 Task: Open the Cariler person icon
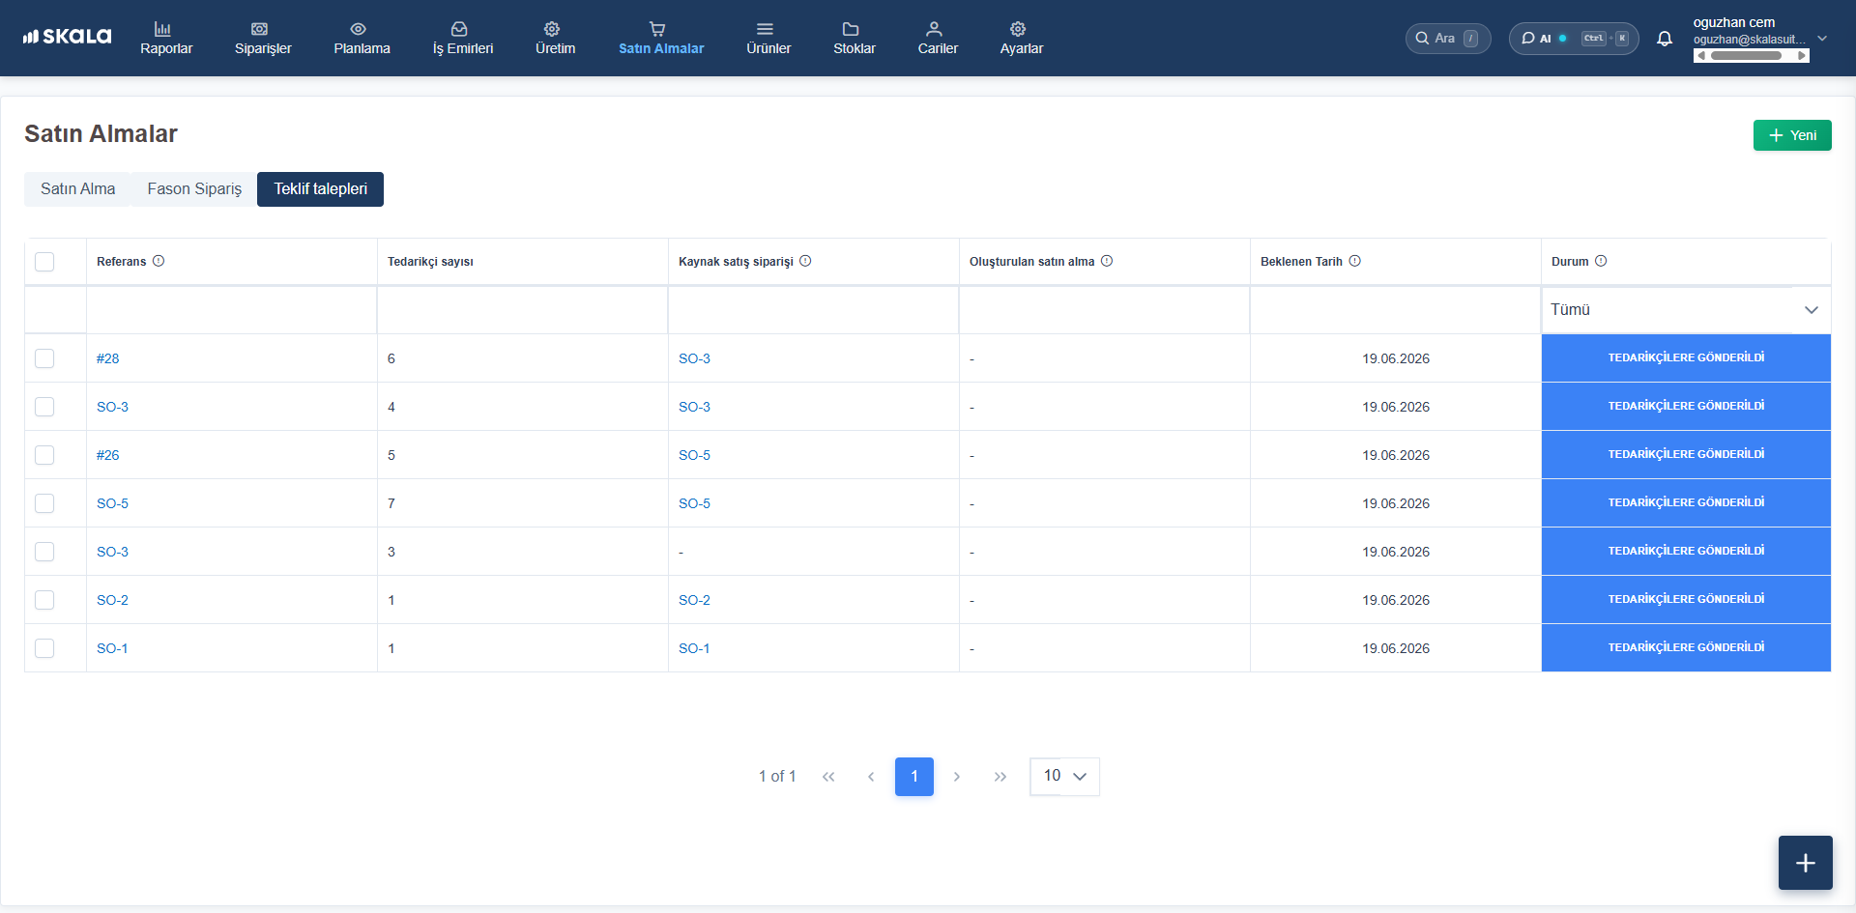[x=934, y=29]
